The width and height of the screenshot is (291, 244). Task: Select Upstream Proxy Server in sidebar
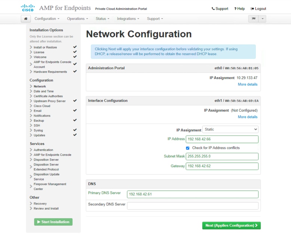click(49, 101)
